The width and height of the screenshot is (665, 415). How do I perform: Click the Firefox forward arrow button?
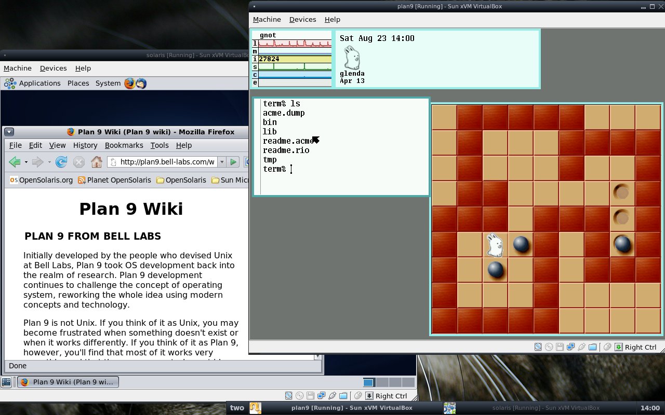point(37,162)
